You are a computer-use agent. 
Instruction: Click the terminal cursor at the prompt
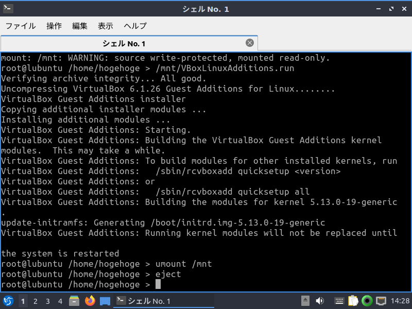tap(158, 284)
